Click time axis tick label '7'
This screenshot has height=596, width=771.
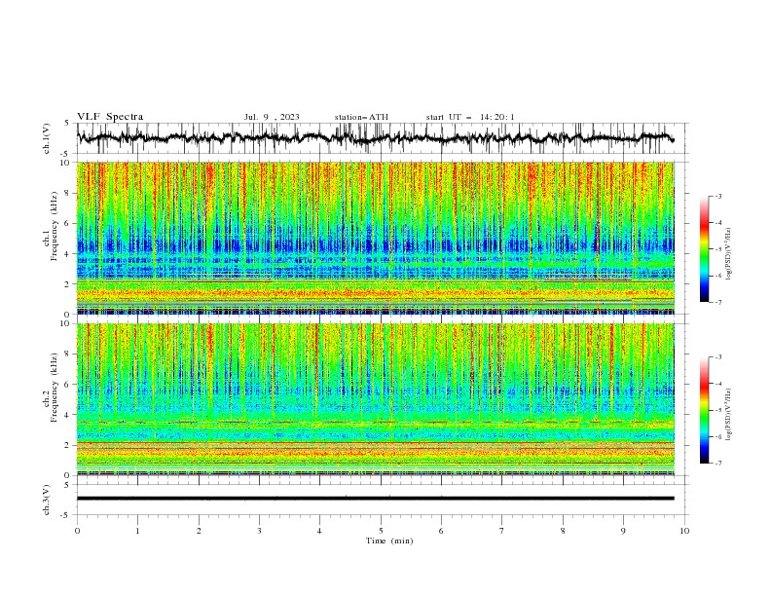502,531
